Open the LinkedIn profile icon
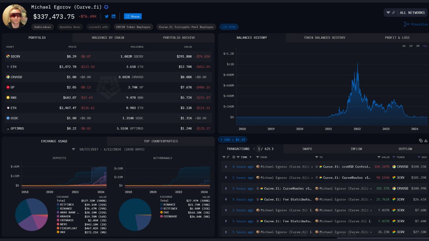The height and width of the screenshot is (241, 429). pyautogui.click(x=114, y=16)
